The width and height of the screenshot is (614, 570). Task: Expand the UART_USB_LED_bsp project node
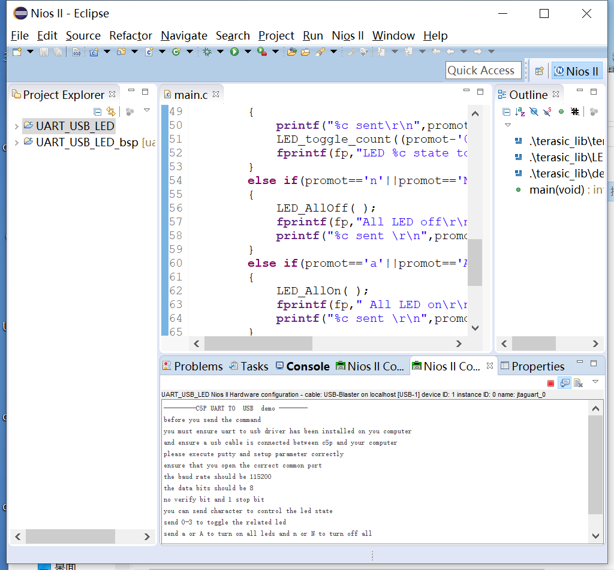point(16,143)
